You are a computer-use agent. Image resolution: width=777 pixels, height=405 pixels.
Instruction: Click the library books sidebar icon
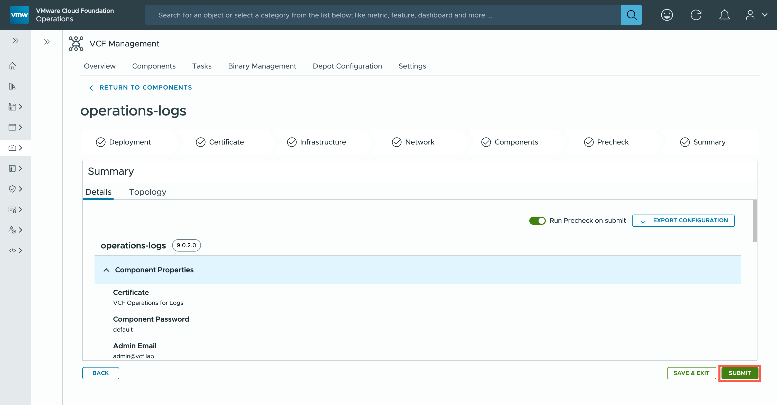12,86
